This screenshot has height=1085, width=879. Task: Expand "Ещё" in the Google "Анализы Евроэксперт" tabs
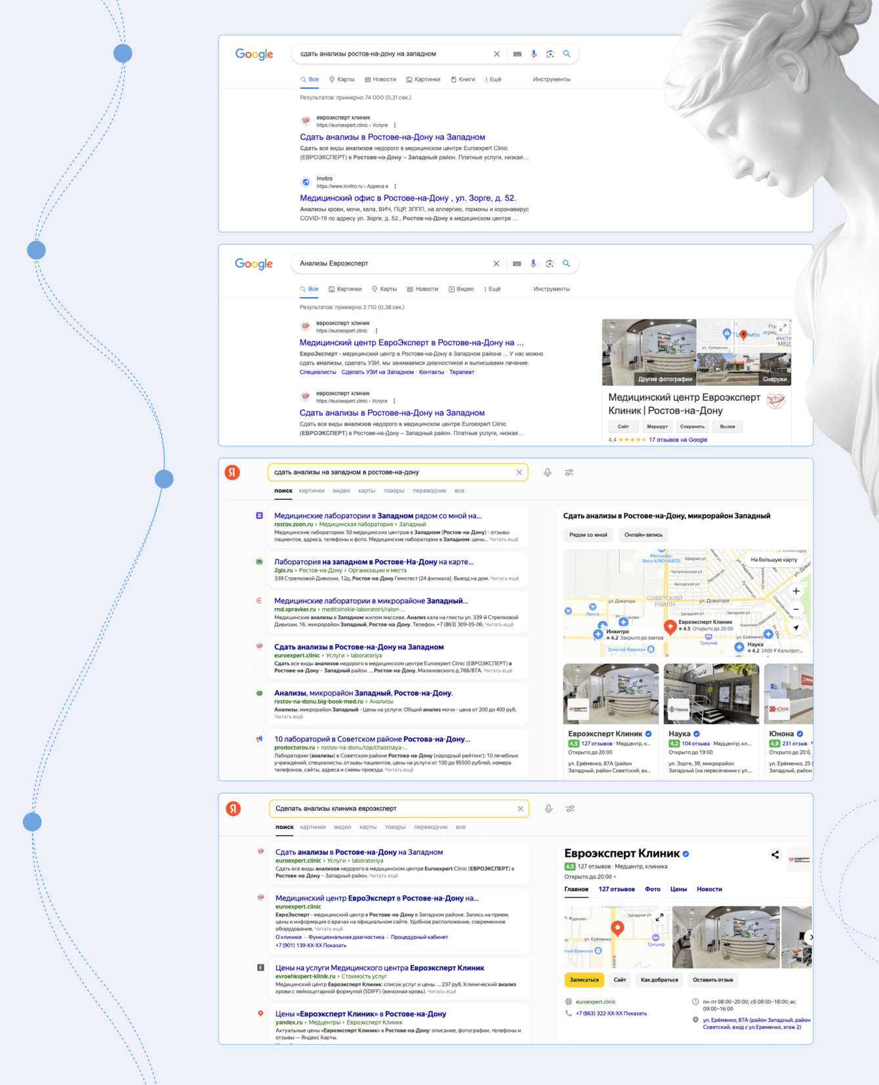click(493, 289)
